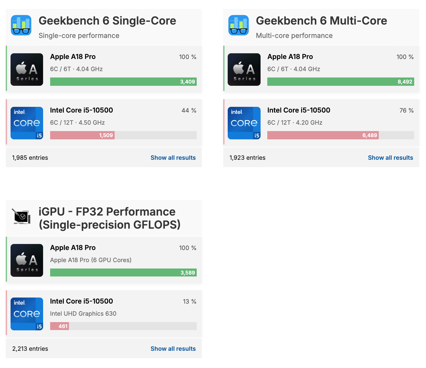The width and height of the screenshot is (426, 368).
Task: Click Intel Core i5 badge in Multi-Core section
Action: coord(244,123)
